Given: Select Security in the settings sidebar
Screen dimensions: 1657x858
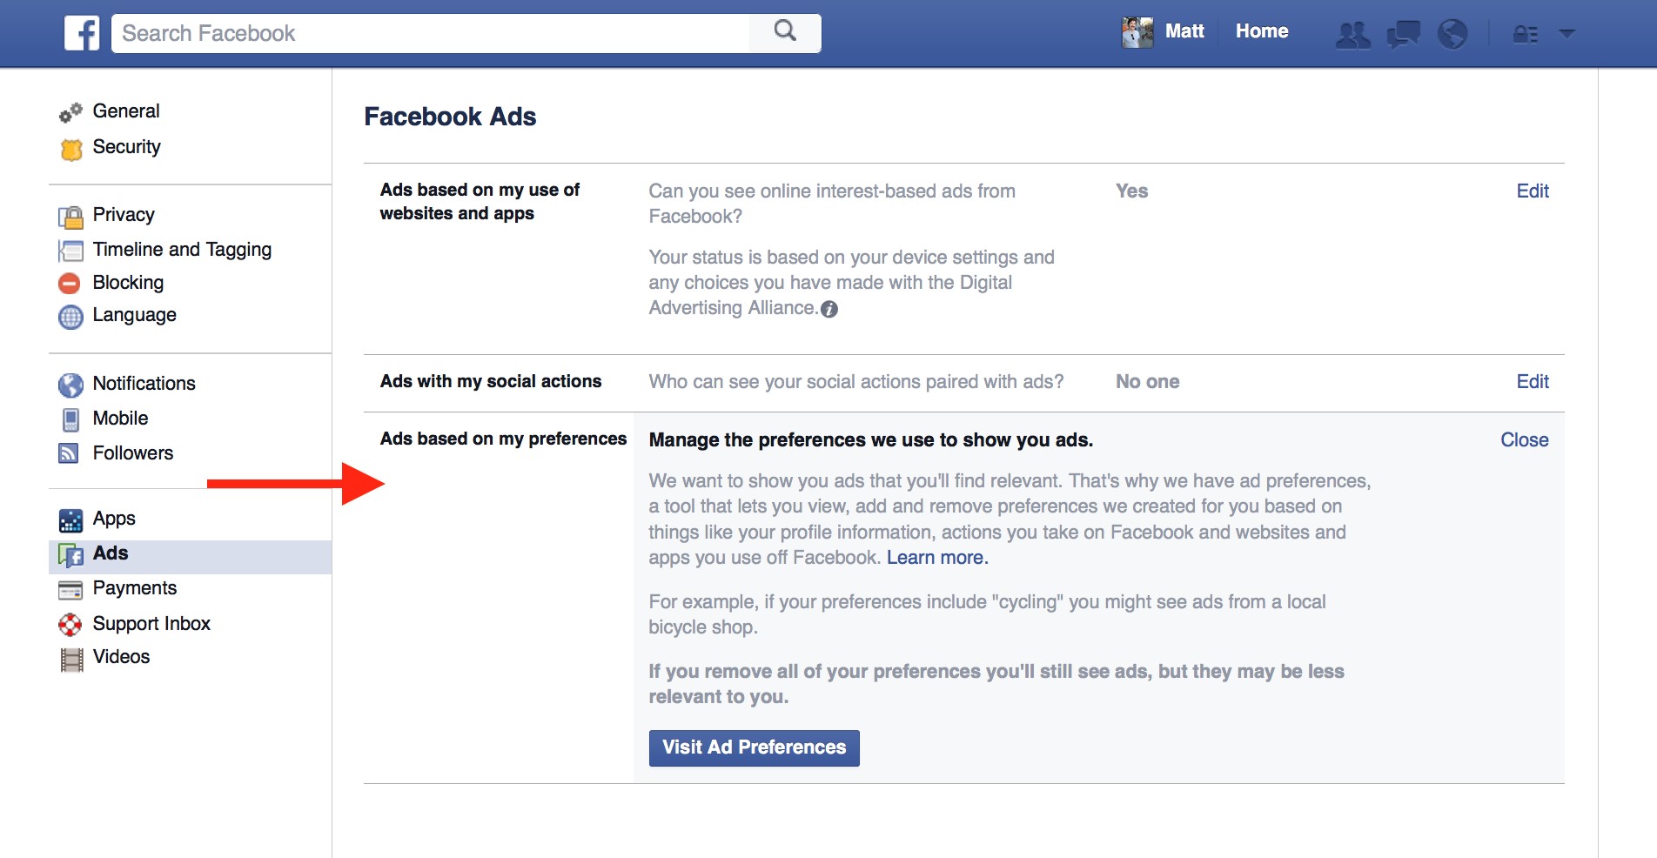Looking at the screenshot, I should coord(126,147).
